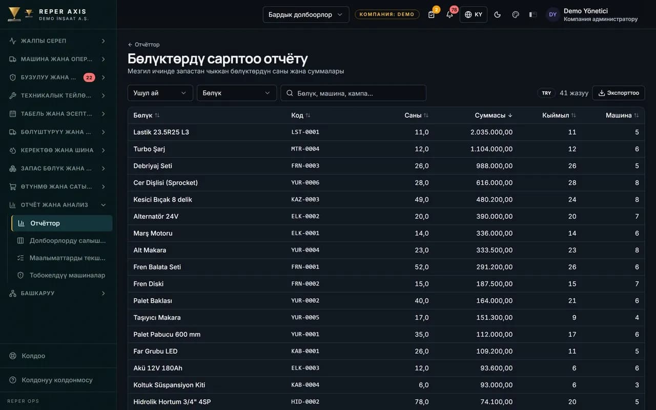This screenshot has width=656, height=410.
Task: Click the DY user avatar
Action: pos(552,14)
